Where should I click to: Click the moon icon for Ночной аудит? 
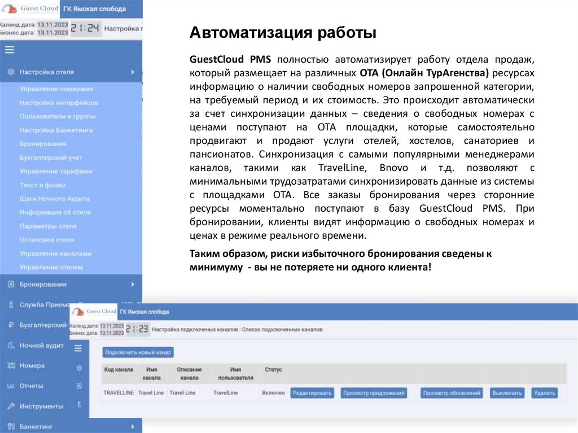11,345
